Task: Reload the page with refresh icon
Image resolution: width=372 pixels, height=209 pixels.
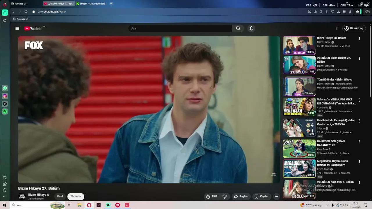Action: click(26, 12)
